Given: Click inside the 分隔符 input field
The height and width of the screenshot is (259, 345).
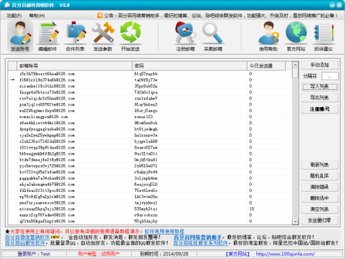Looking at the screenshot, I should 330,76.
